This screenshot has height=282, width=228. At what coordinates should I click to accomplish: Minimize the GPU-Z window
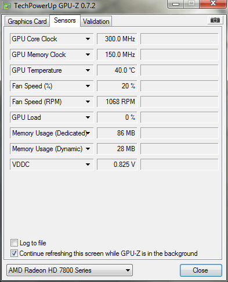click(176, 4)
